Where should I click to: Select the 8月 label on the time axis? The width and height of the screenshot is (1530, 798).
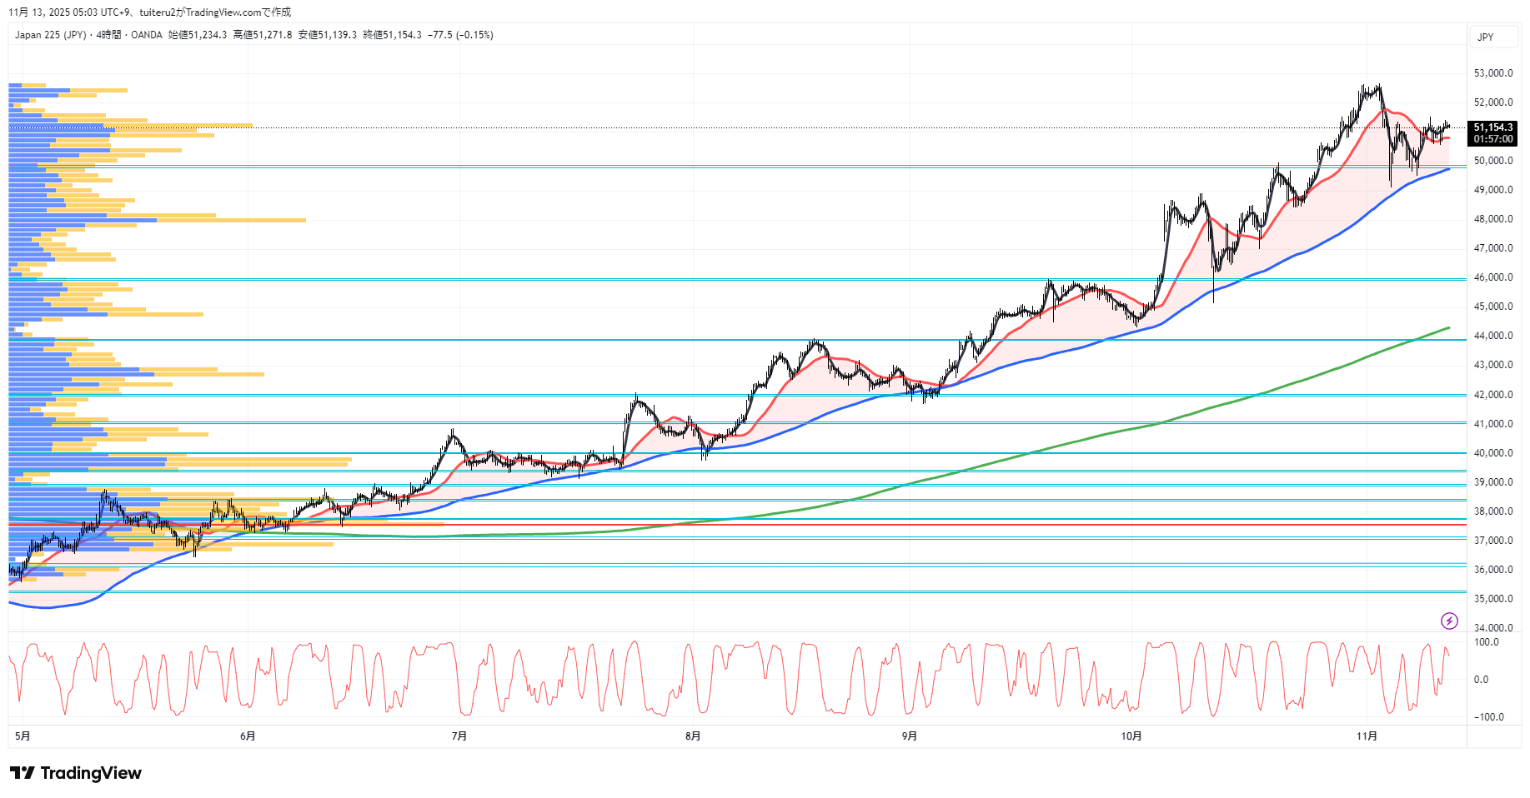click(693, 736)
